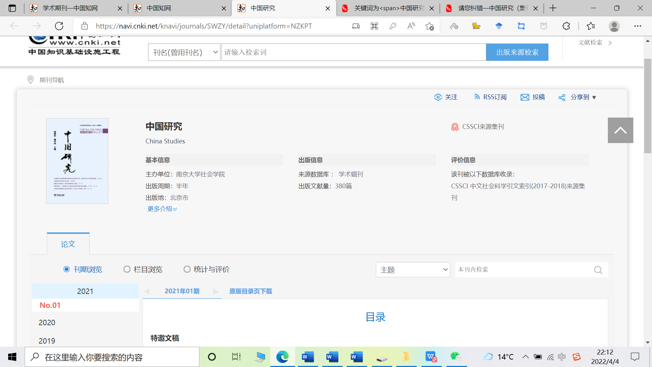Add this page to favorites star icon
The height and width of the screenshot is (367, 652).
click(x=430, y=26)
